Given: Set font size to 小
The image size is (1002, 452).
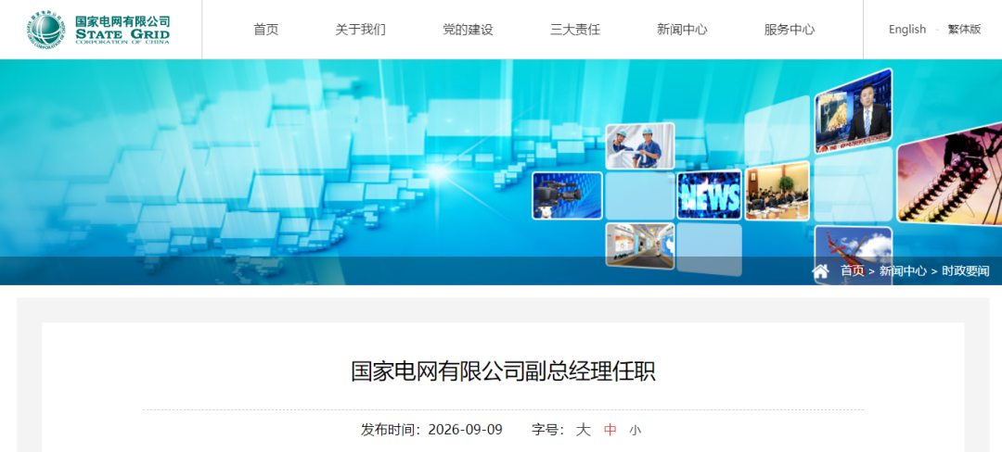Looking at the screenshot, I should tap(635, 431).
